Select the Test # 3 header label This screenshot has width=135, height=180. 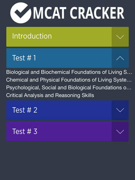(x=25, y=131)
